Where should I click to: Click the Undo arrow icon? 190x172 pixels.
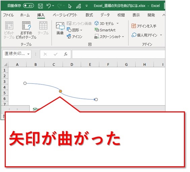[x=48, y=6]
